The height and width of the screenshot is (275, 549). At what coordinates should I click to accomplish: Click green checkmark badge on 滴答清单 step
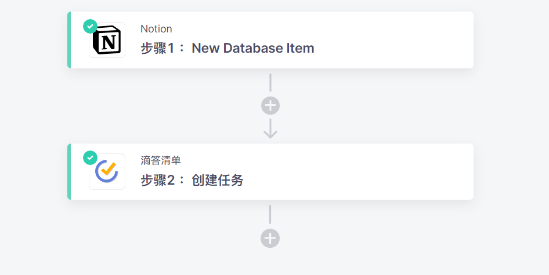click(90, 157)
